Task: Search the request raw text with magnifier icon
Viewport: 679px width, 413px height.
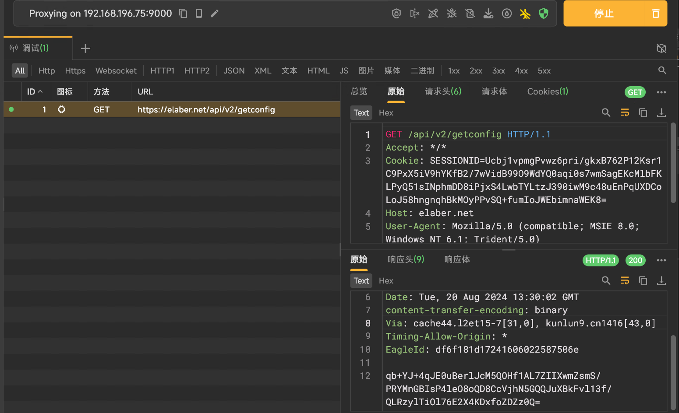Action: tap(606, 113)
